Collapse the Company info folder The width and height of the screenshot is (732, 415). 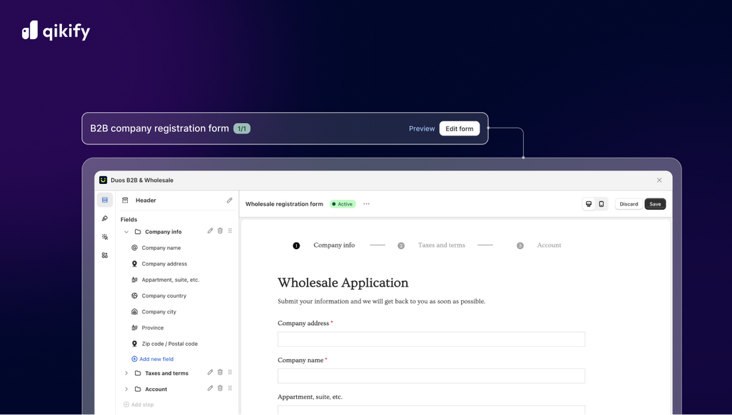[126, 232]
